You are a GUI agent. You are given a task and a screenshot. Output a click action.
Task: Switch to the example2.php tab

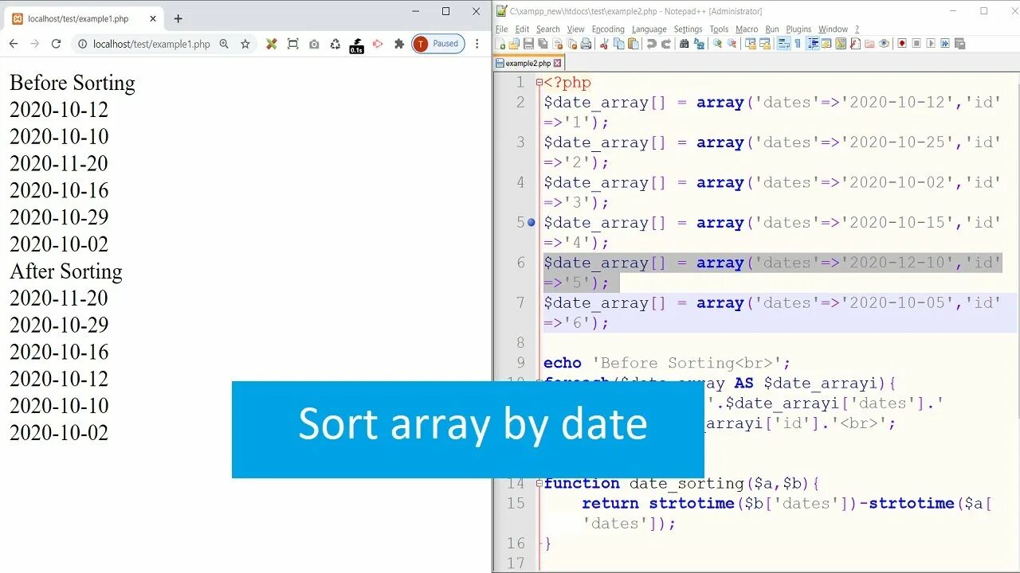click(528, 62)
